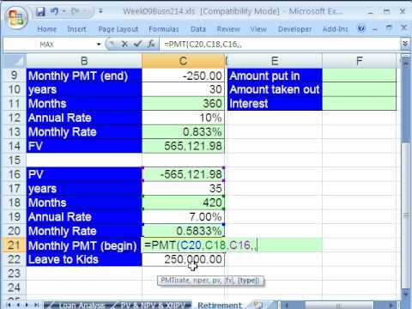
Task: Select column E header
Action: [x=275, y=61]
